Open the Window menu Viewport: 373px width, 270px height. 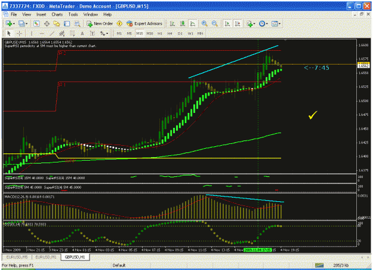point(91,14)
